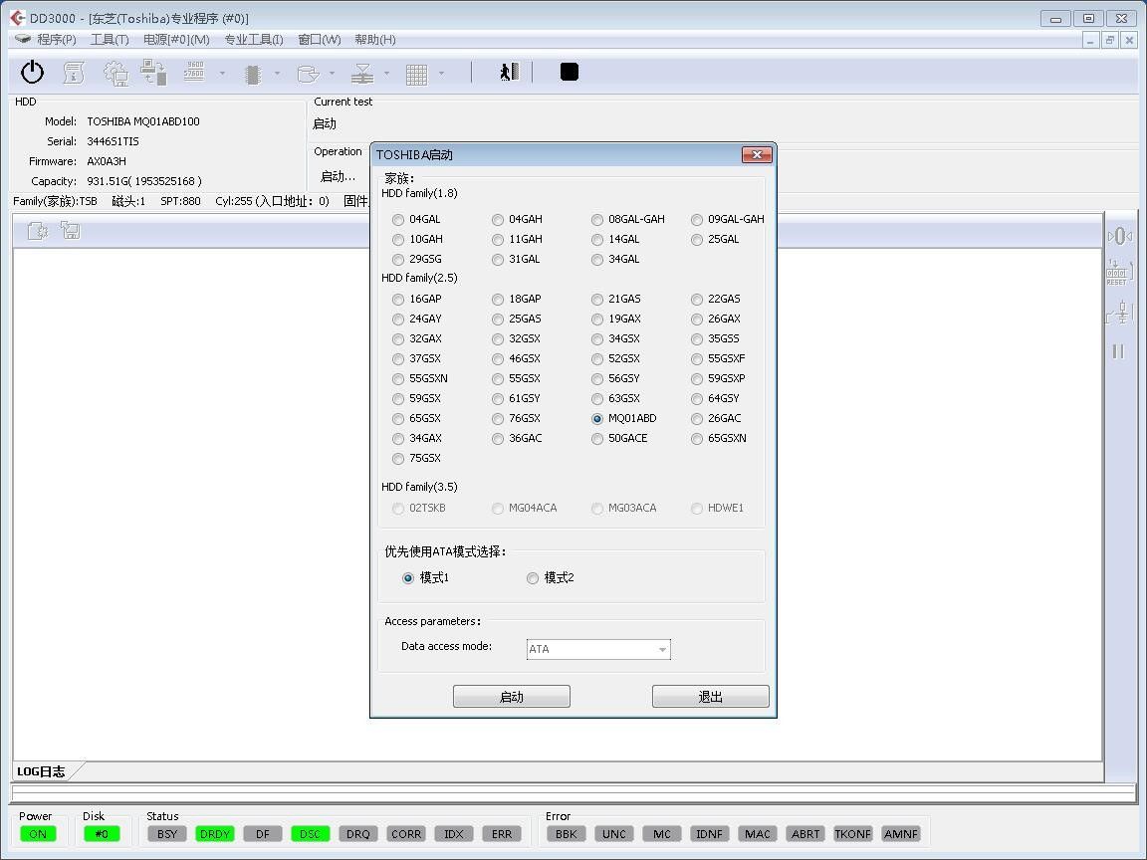
Task: Expand the hourglass icon dropdown arrow
Action: click(386, 73)
